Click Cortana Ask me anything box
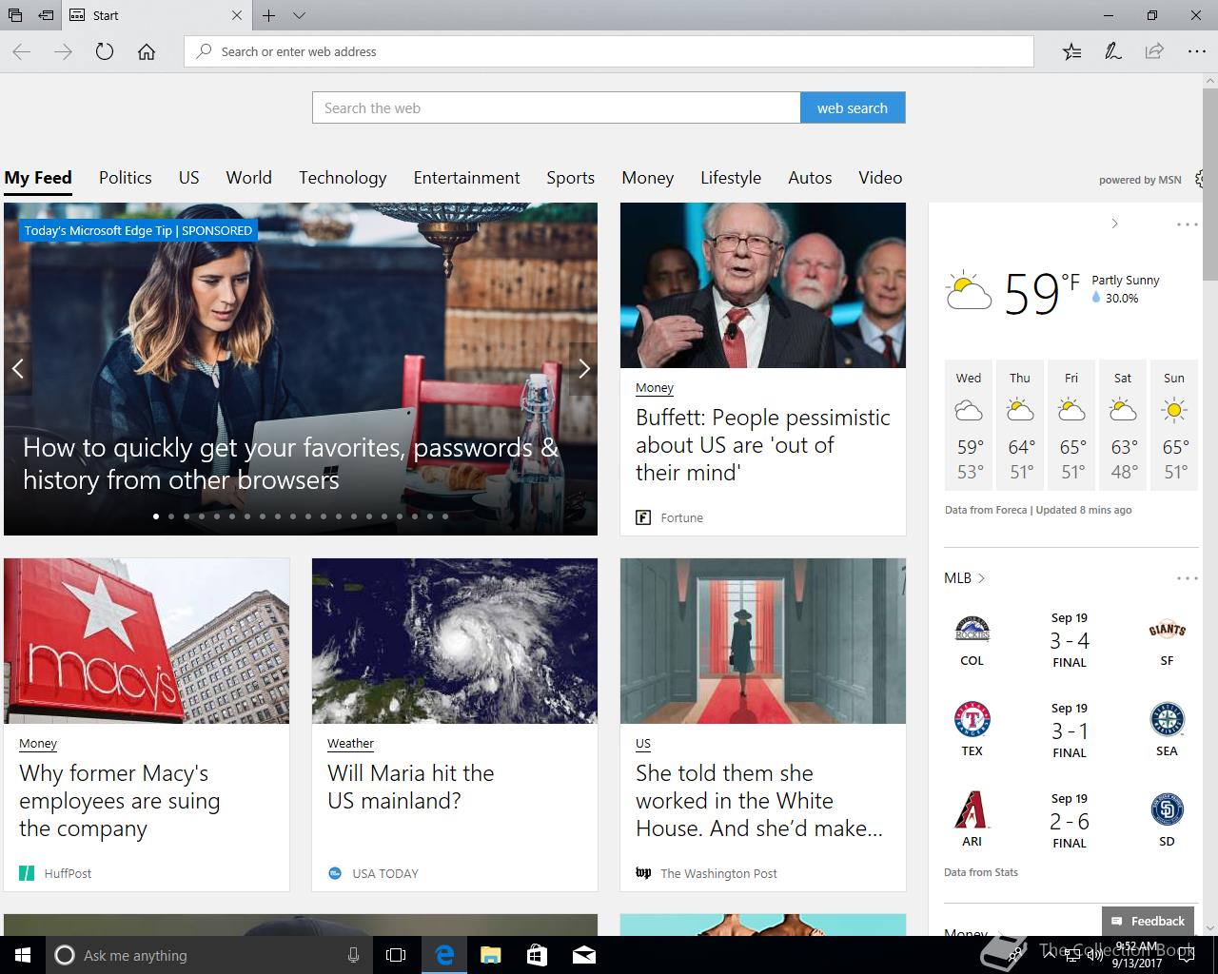Image resolution: width=1218 pixels, height=974 pixels. coord(207,955)
